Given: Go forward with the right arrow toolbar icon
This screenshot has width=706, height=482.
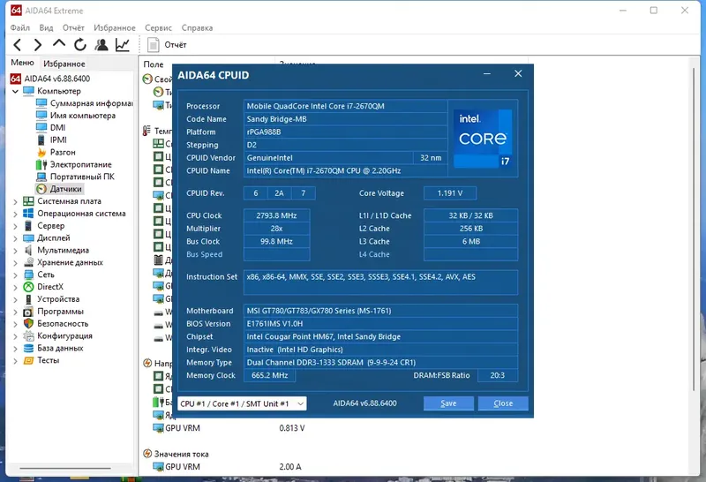Looking at the screenshot, I should point(38,45).
